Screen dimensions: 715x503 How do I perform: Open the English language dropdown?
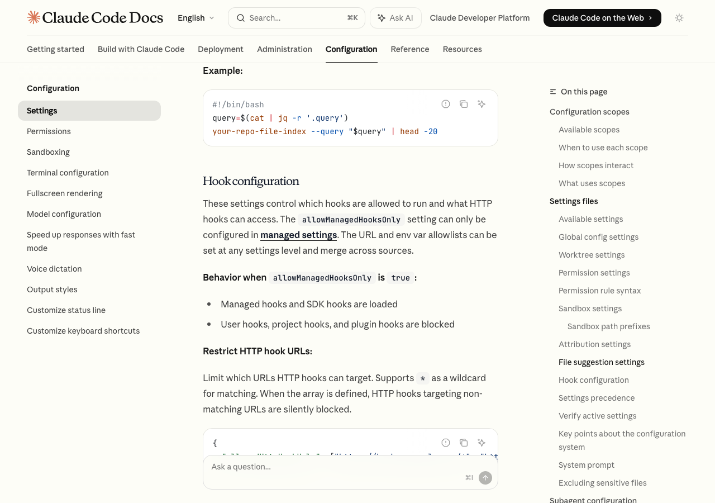[x=196, y=18]
